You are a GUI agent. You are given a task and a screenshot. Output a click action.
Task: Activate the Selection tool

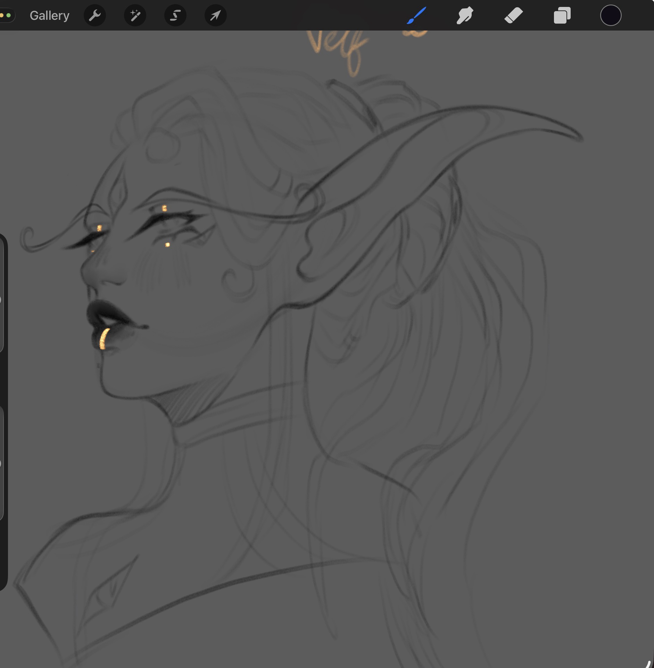tap(175, 16)
